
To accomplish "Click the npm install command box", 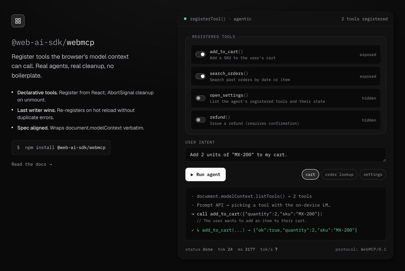I will [x=61, y=148].
